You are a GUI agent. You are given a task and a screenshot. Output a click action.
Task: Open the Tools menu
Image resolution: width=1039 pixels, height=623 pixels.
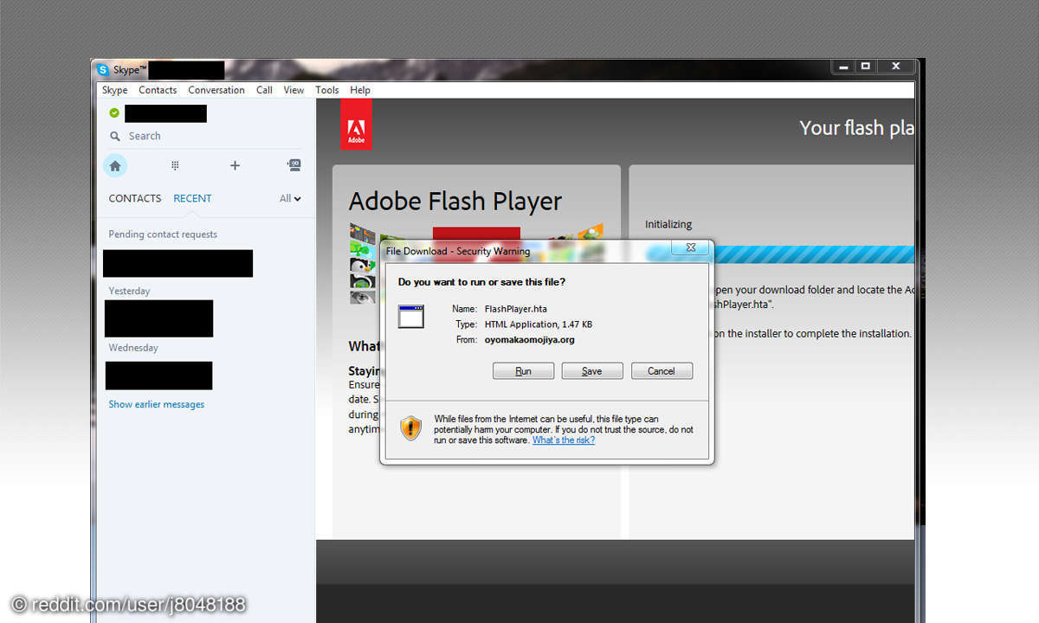327,90
